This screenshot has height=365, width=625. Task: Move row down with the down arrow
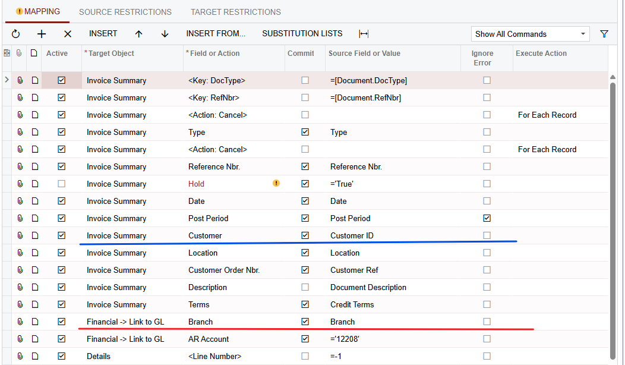165,34
